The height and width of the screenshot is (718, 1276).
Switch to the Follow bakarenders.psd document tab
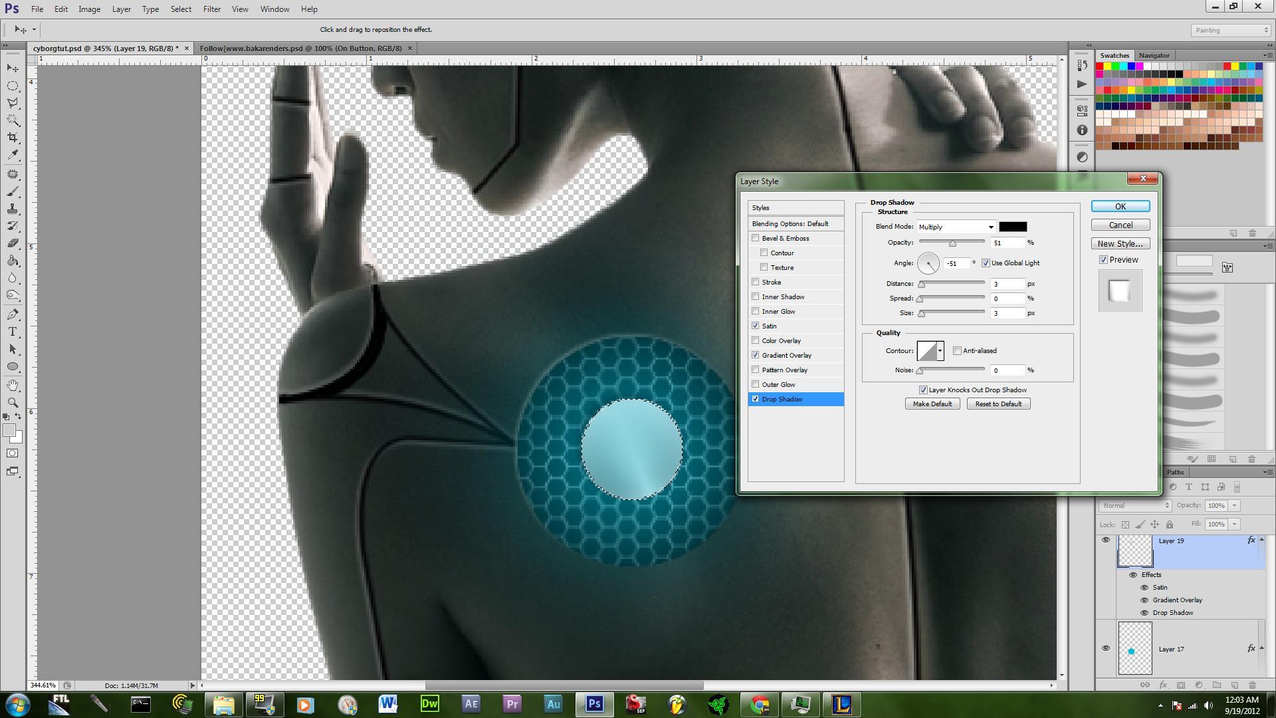301,49
